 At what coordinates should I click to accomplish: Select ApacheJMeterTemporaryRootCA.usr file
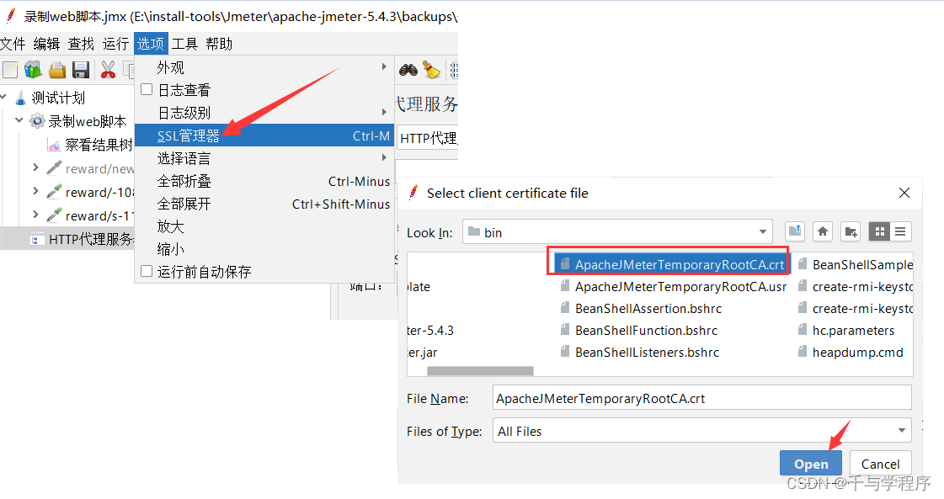pos(673,286)
